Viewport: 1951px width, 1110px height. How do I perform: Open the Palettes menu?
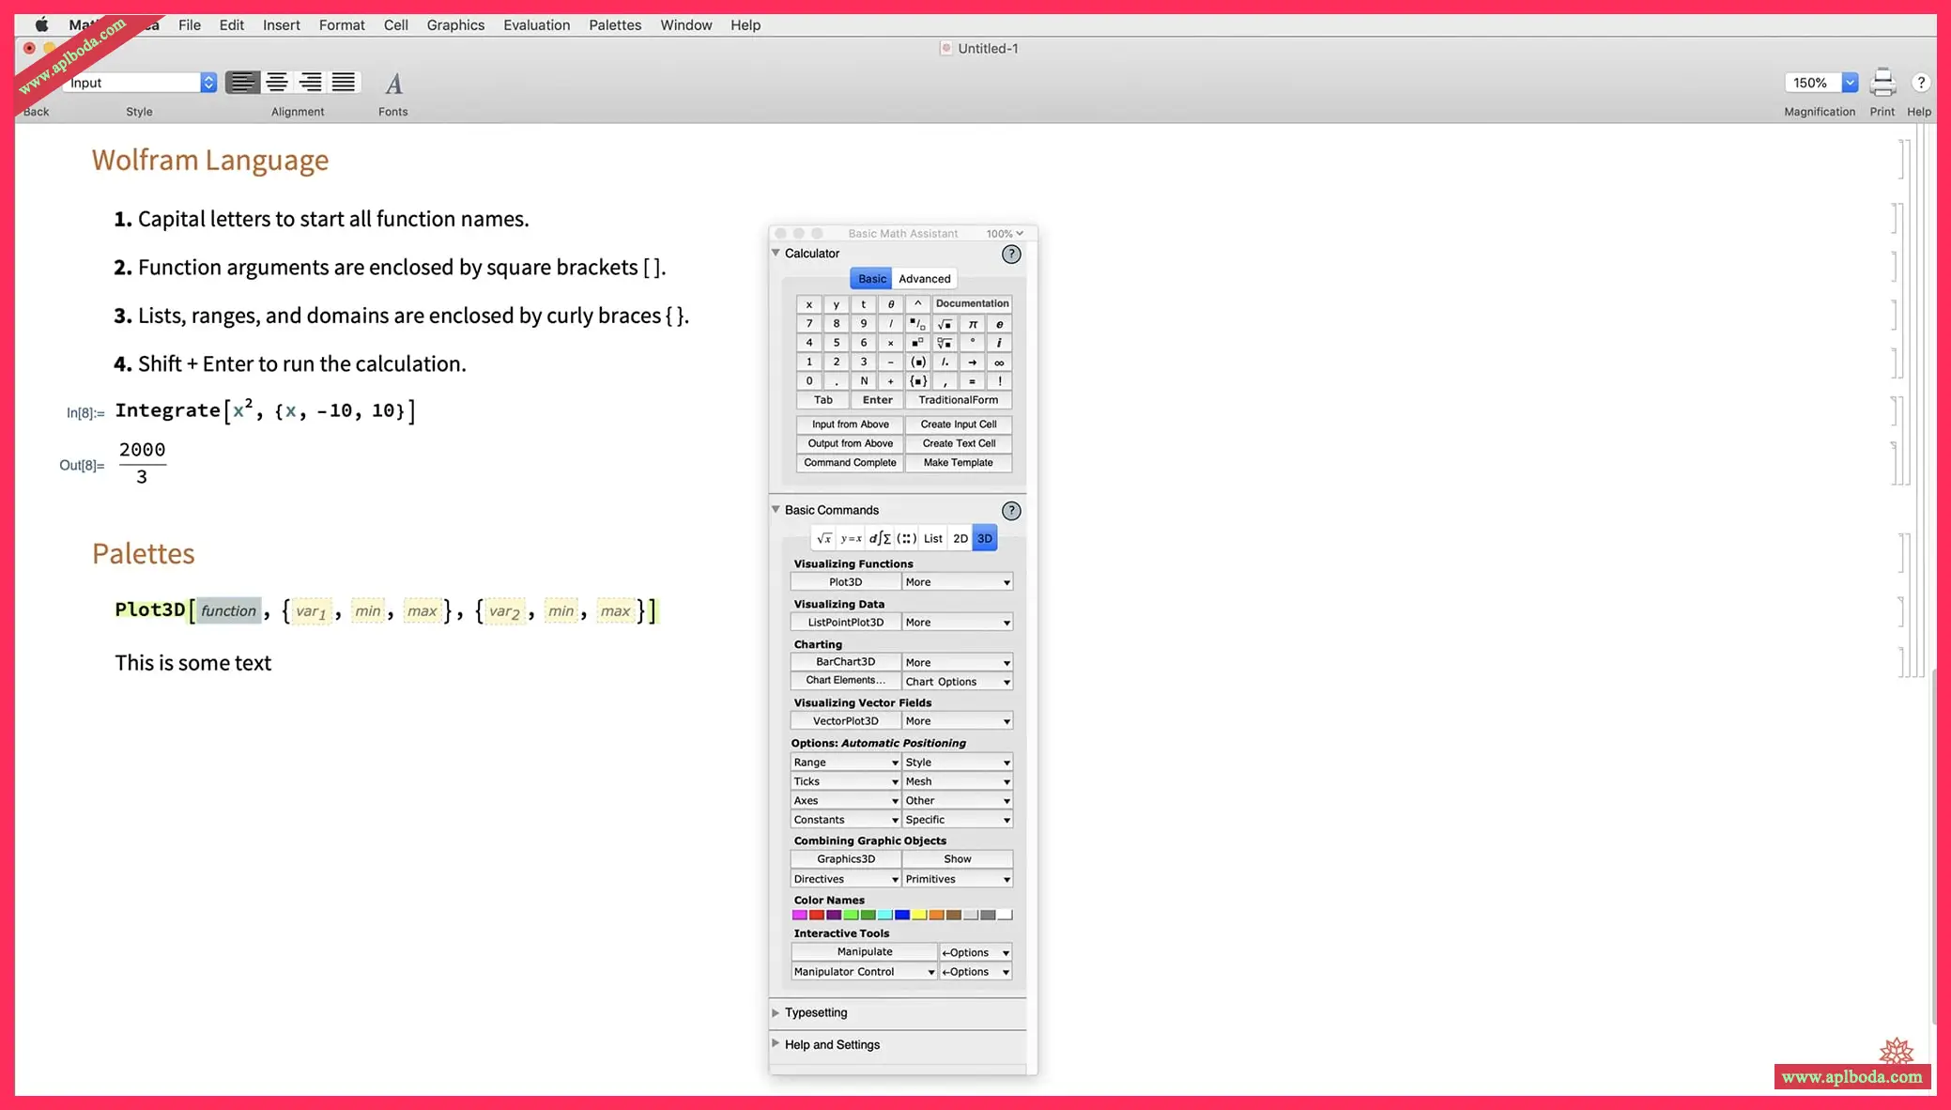pos(615,25)
